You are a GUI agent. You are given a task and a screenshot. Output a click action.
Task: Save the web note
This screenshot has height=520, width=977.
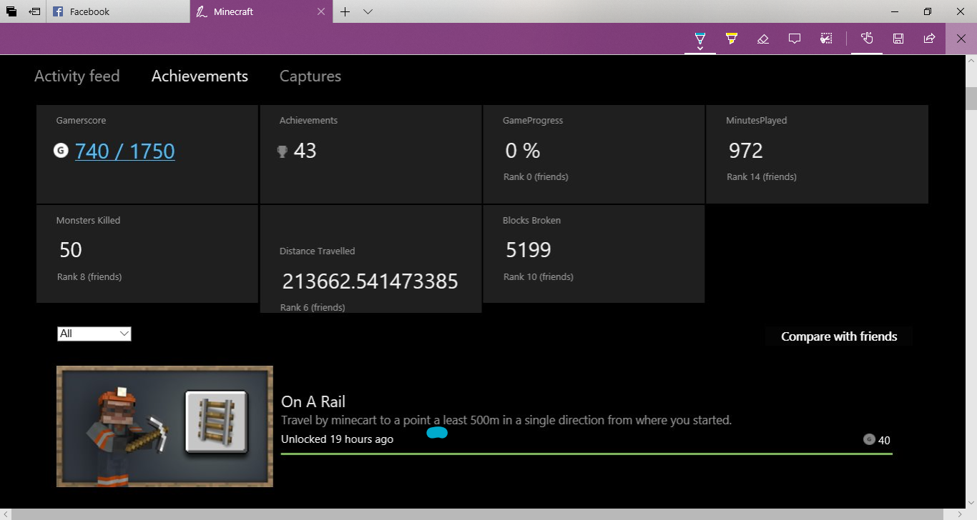898,39
